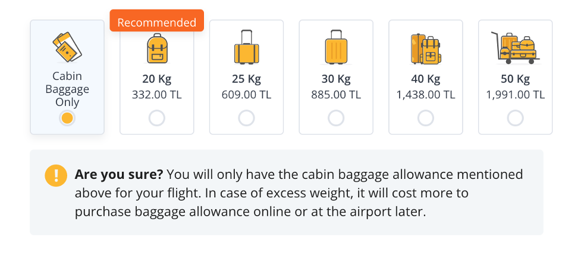The height and width of the screenshot is (253, 581).
Task: Click the orange Recommended badge
Action: tap(156, 23)
